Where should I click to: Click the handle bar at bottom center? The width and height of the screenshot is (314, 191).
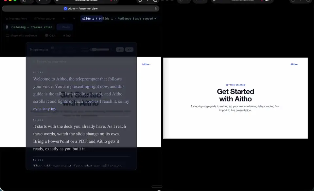[157, 187]
